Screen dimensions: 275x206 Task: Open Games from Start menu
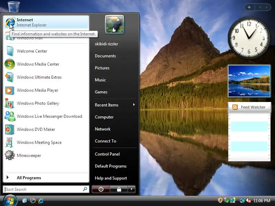[x=101, y=92]
